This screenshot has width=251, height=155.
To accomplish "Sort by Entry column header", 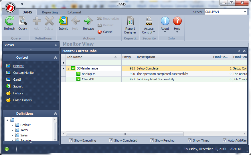I will coord(129,57).
